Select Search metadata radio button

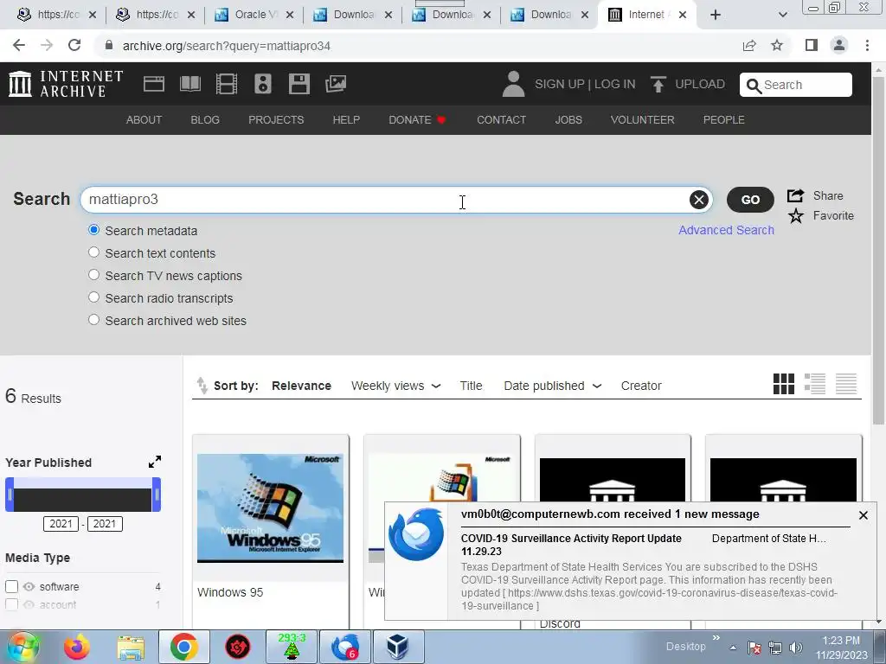click(x=93, y=230)
